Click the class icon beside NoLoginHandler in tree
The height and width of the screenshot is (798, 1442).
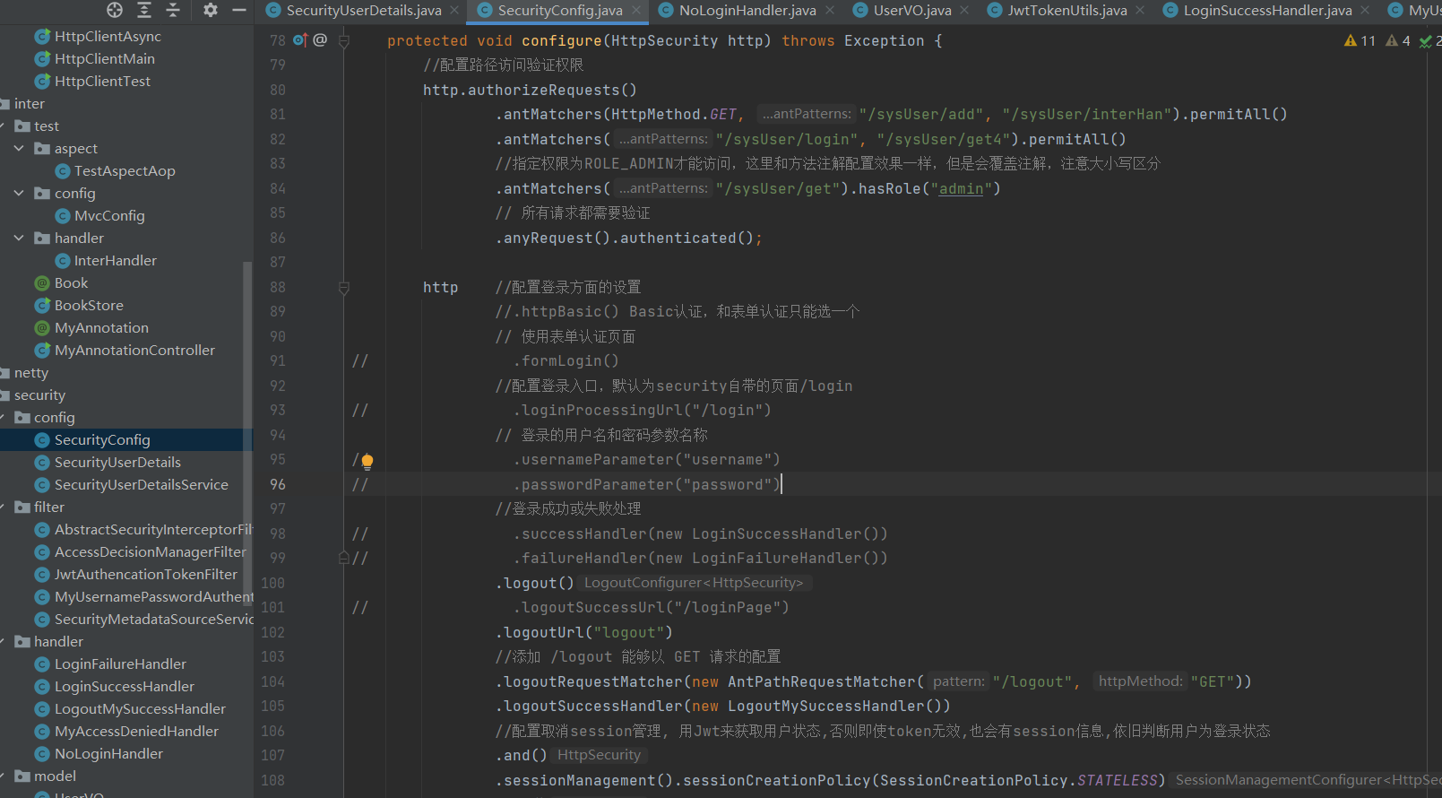(x=42, y=754)
